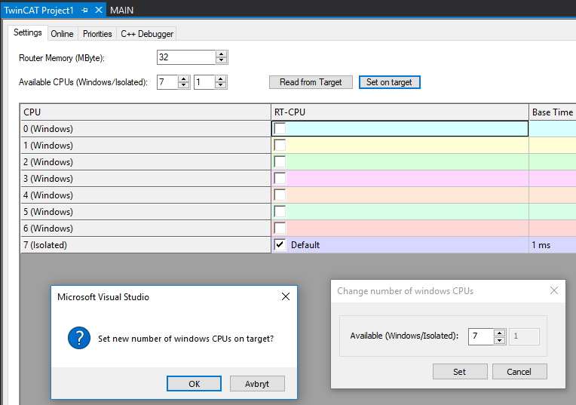The width and height of the screenshot is (576, 405).
Task: Select the 0 (Windows) row
Action: click(146, 129)
